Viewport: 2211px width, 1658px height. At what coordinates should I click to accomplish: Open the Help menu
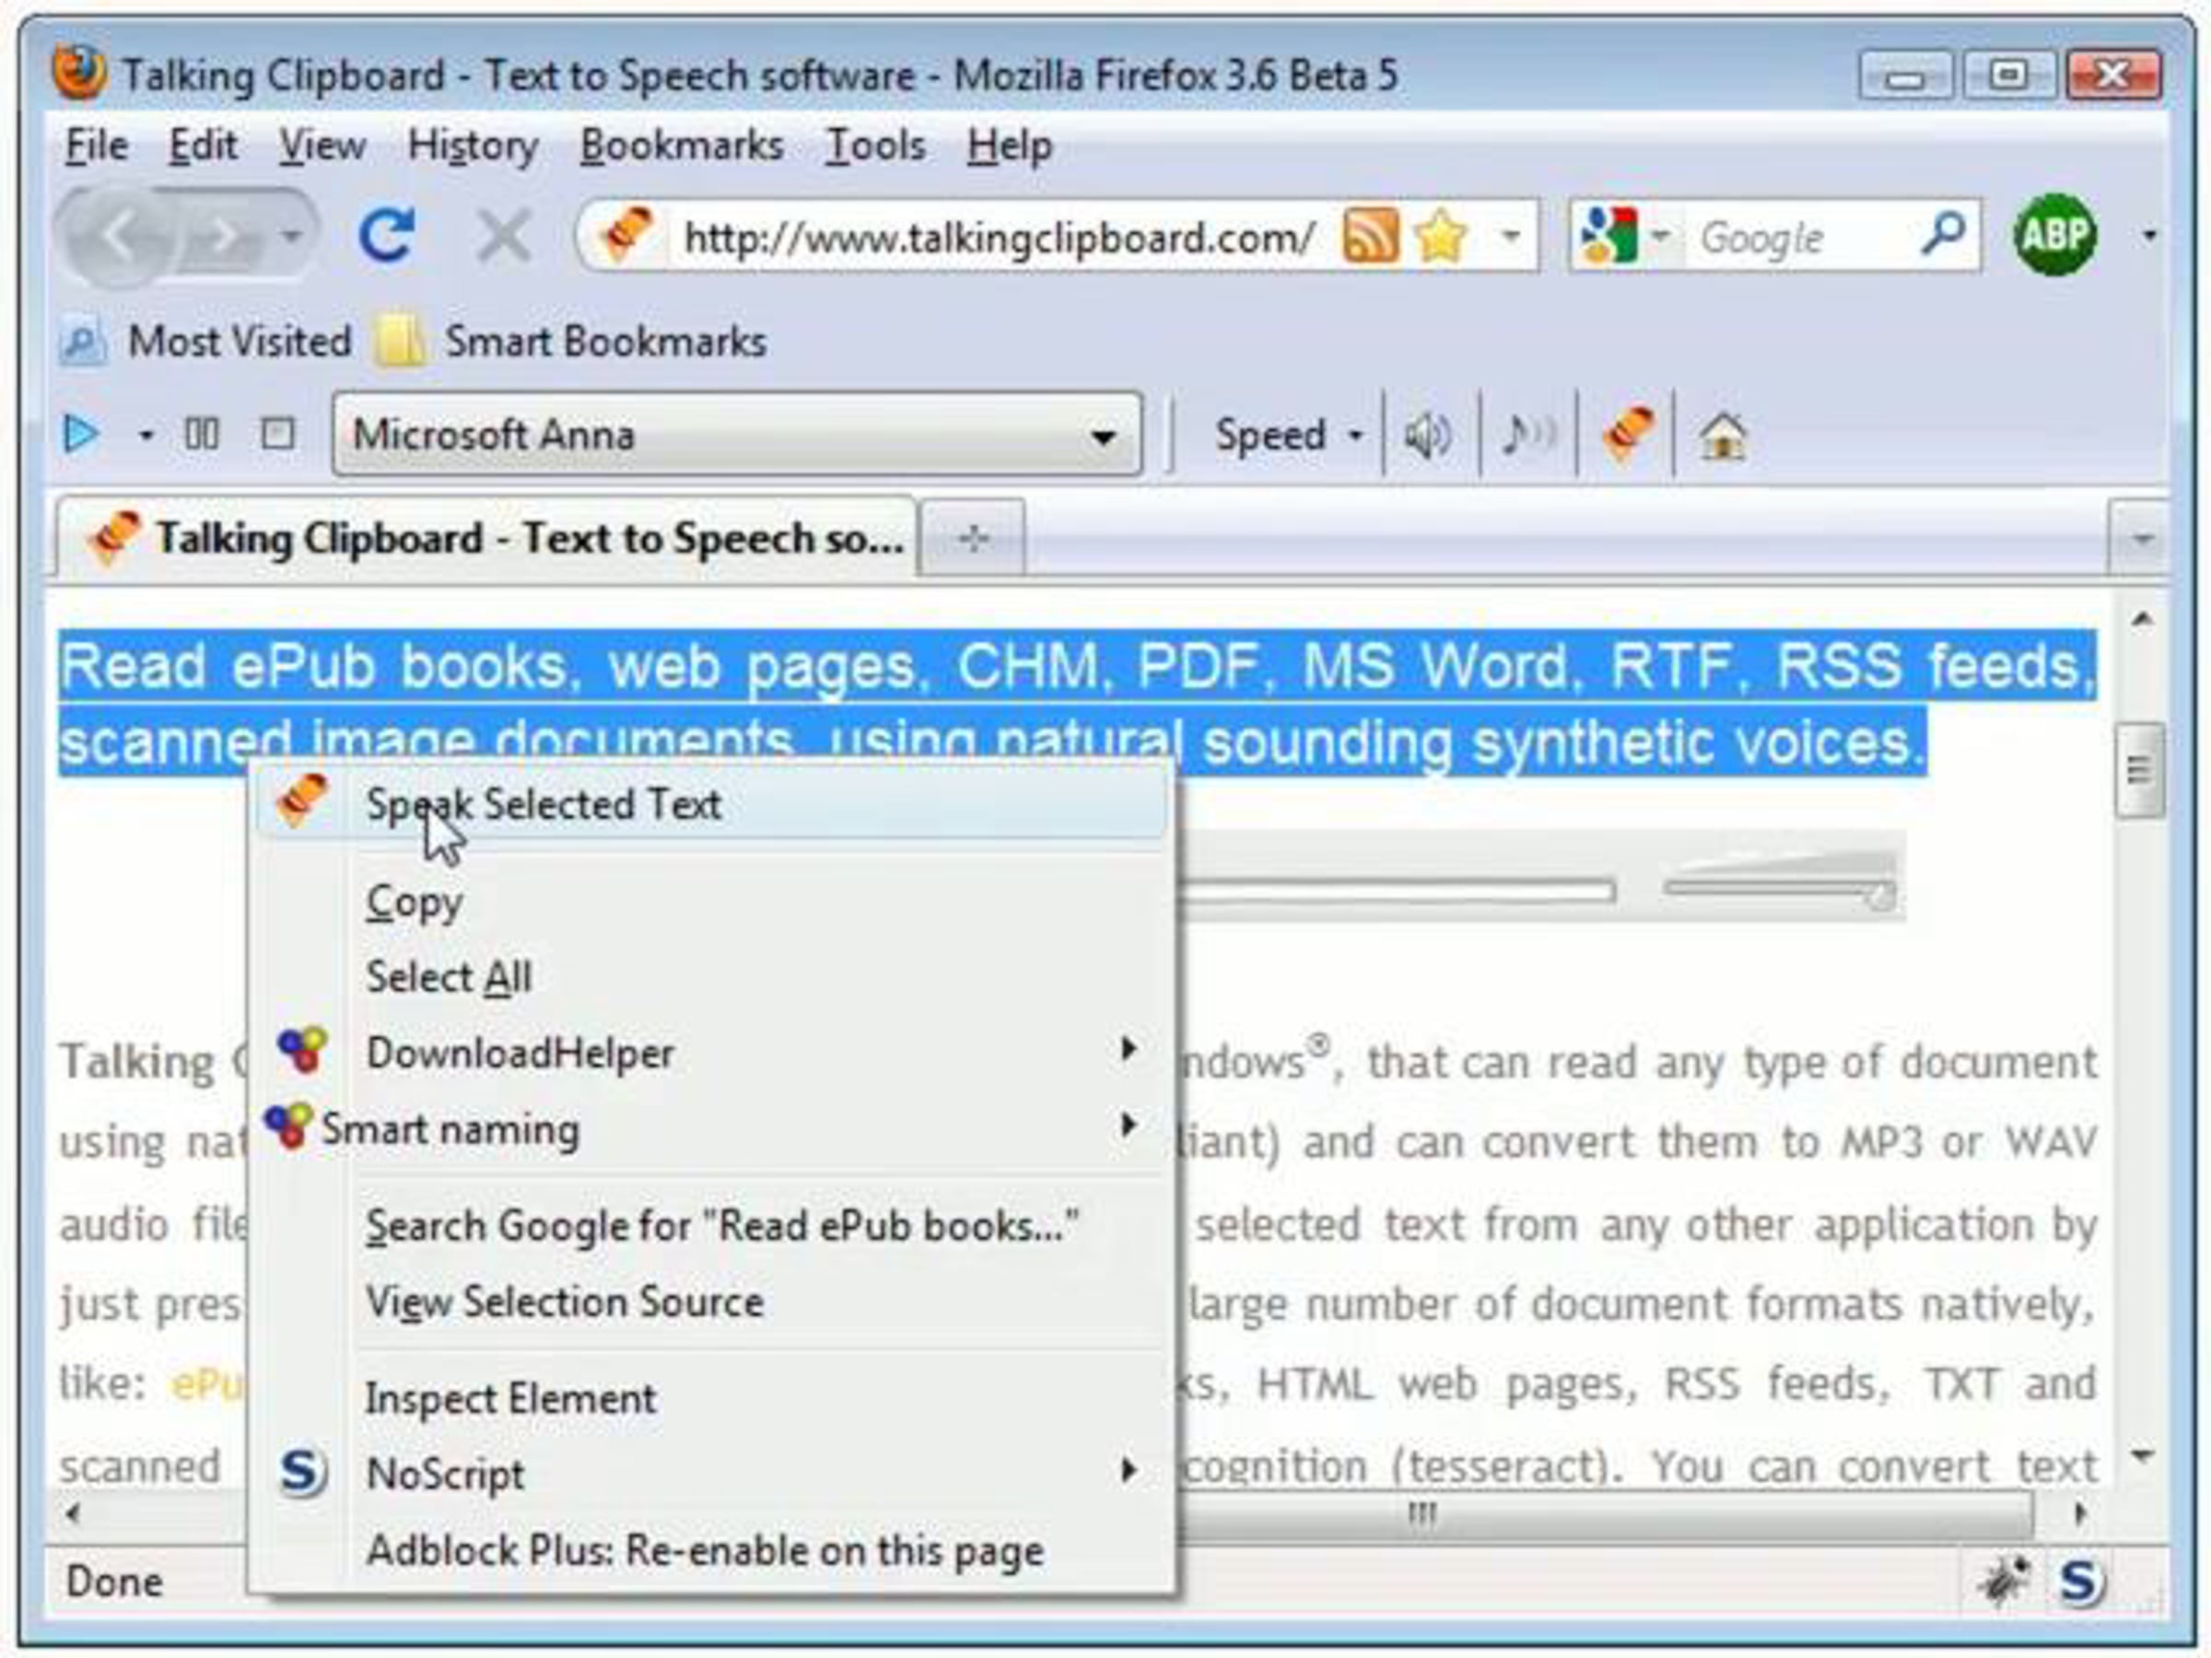click(1010, 146)
